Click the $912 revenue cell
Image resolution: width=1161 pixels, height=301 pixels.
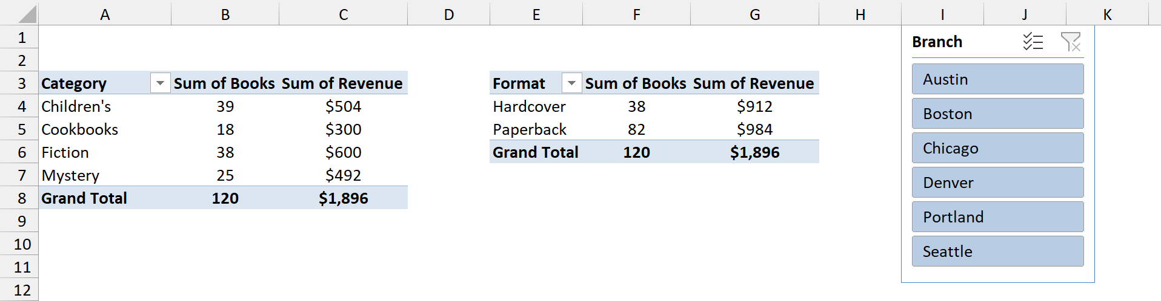click(x=755, y=106)
